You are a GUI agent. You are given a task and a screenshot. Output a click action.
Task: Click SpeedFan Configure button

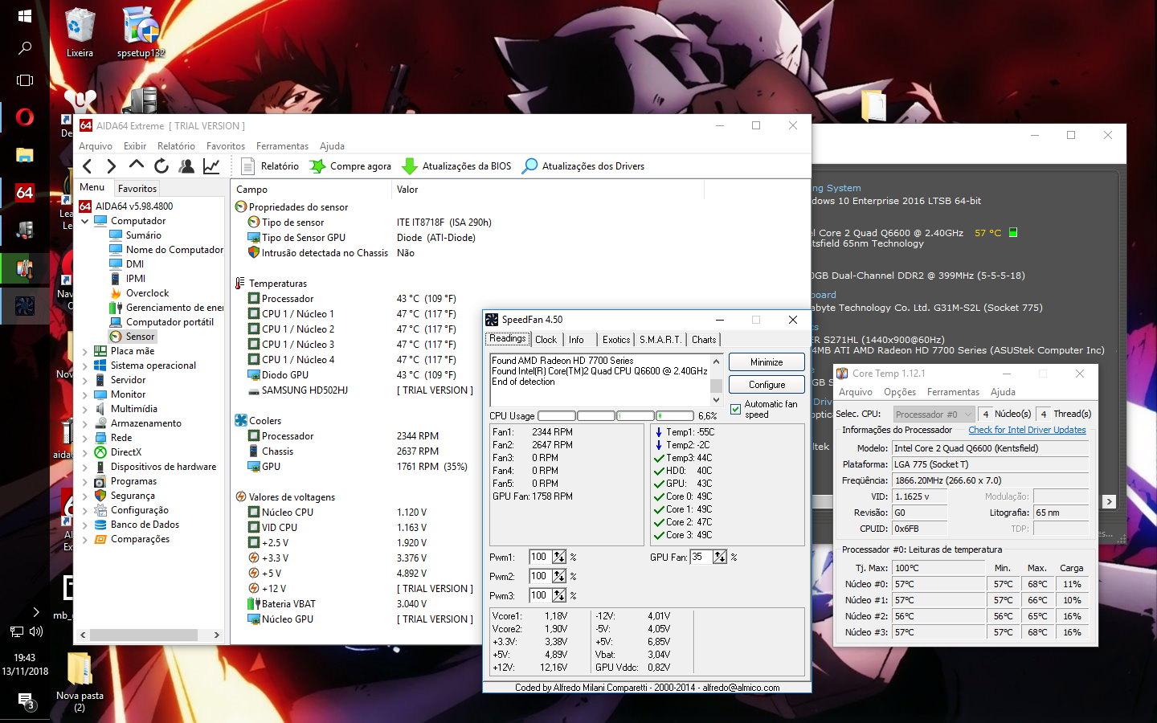point(767,385)
